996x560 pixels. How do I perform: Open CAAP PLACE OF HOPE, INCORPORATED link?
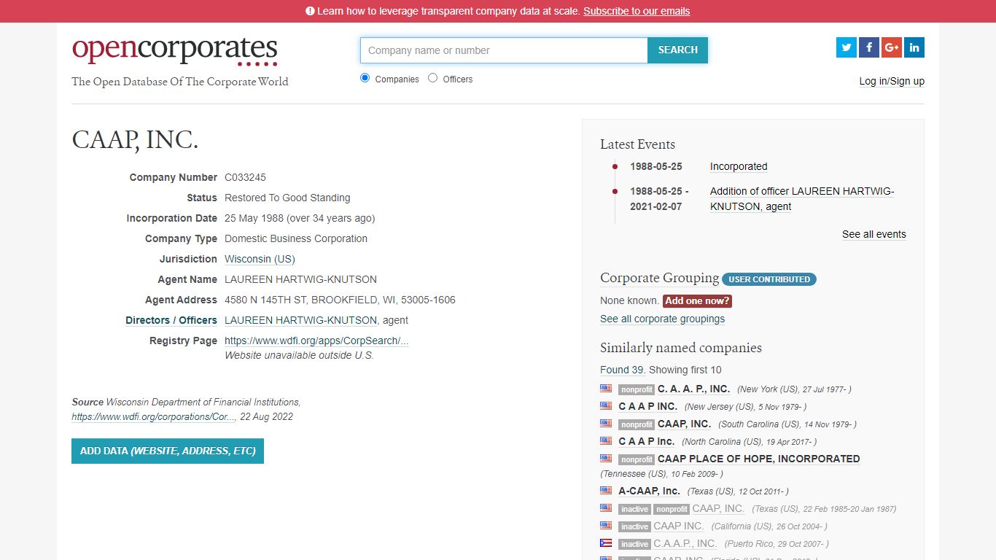pos(759,459)
